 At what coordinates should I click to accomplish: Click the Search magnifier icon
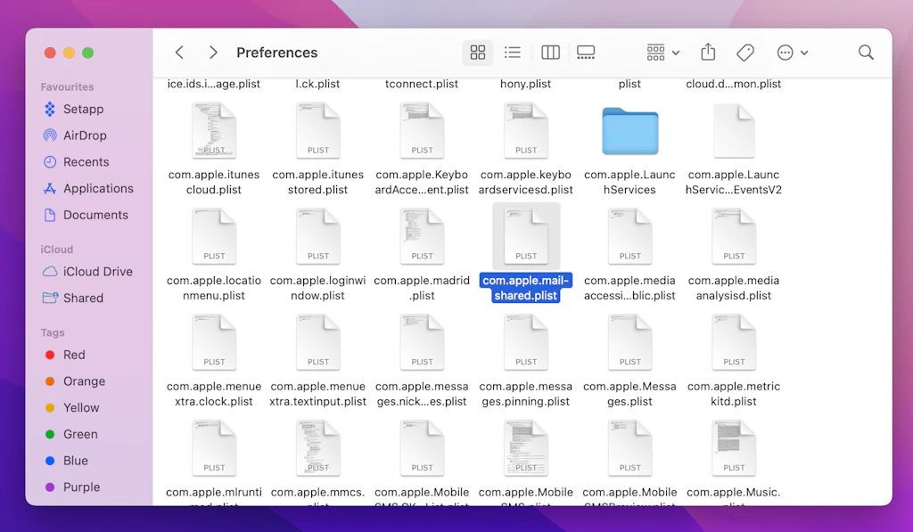click(x=866, y=53)
